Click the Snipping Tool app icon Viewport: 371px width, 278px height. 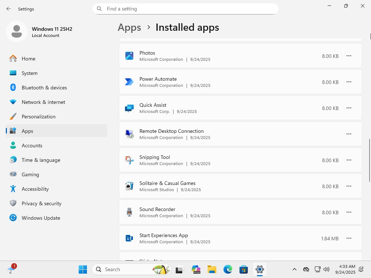[x=129, y=160]
